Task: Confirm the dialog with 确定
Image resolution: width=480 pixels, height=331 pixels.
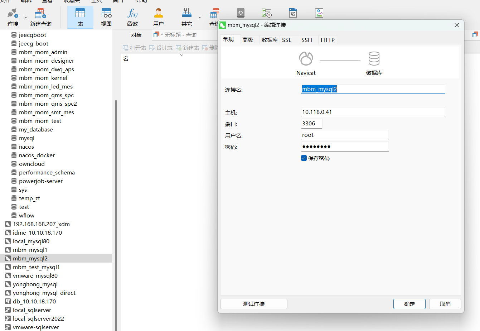Action: 409,304
